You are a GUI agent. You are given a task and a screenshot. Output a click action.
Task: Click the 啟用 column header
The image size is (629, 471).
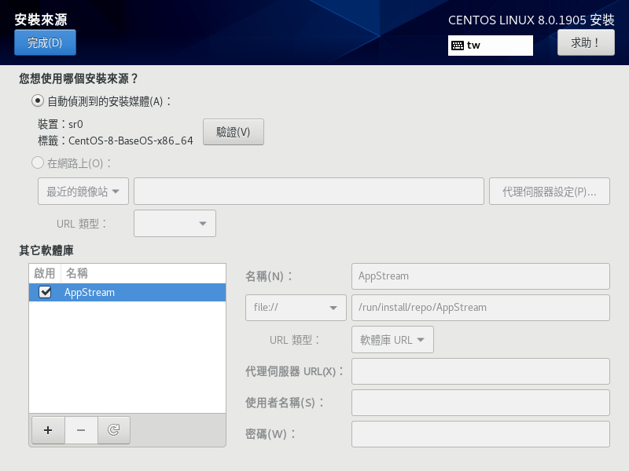45,273
